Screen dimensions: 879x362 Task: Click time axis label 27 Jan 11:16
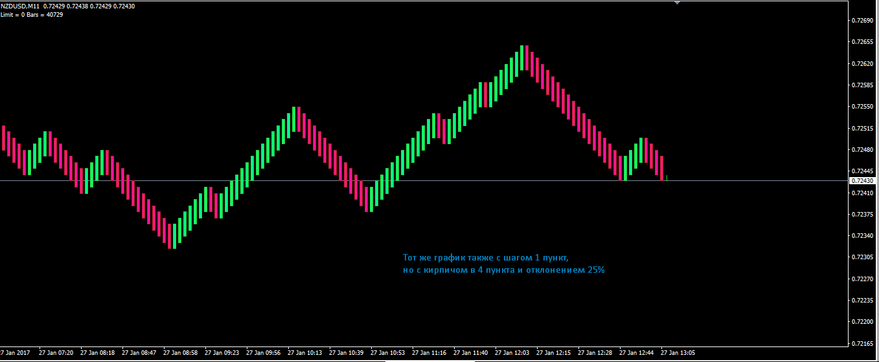pyautogui.click(x=429, y=353)
